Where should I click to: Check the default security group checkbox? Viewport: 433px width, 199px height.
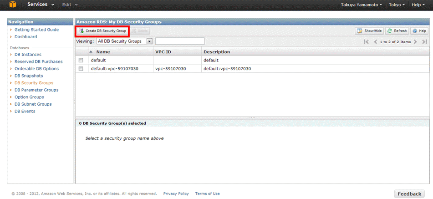[81, 60]
